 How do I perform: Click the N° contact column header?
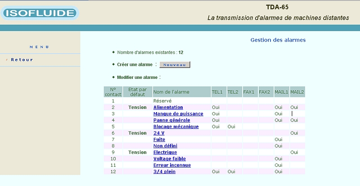click(113, 92)
